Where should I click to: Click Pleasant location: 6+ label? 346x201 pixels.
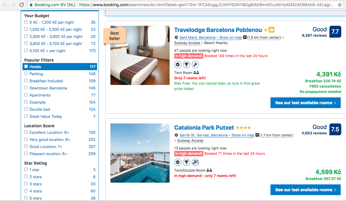(x=48, y=154)
